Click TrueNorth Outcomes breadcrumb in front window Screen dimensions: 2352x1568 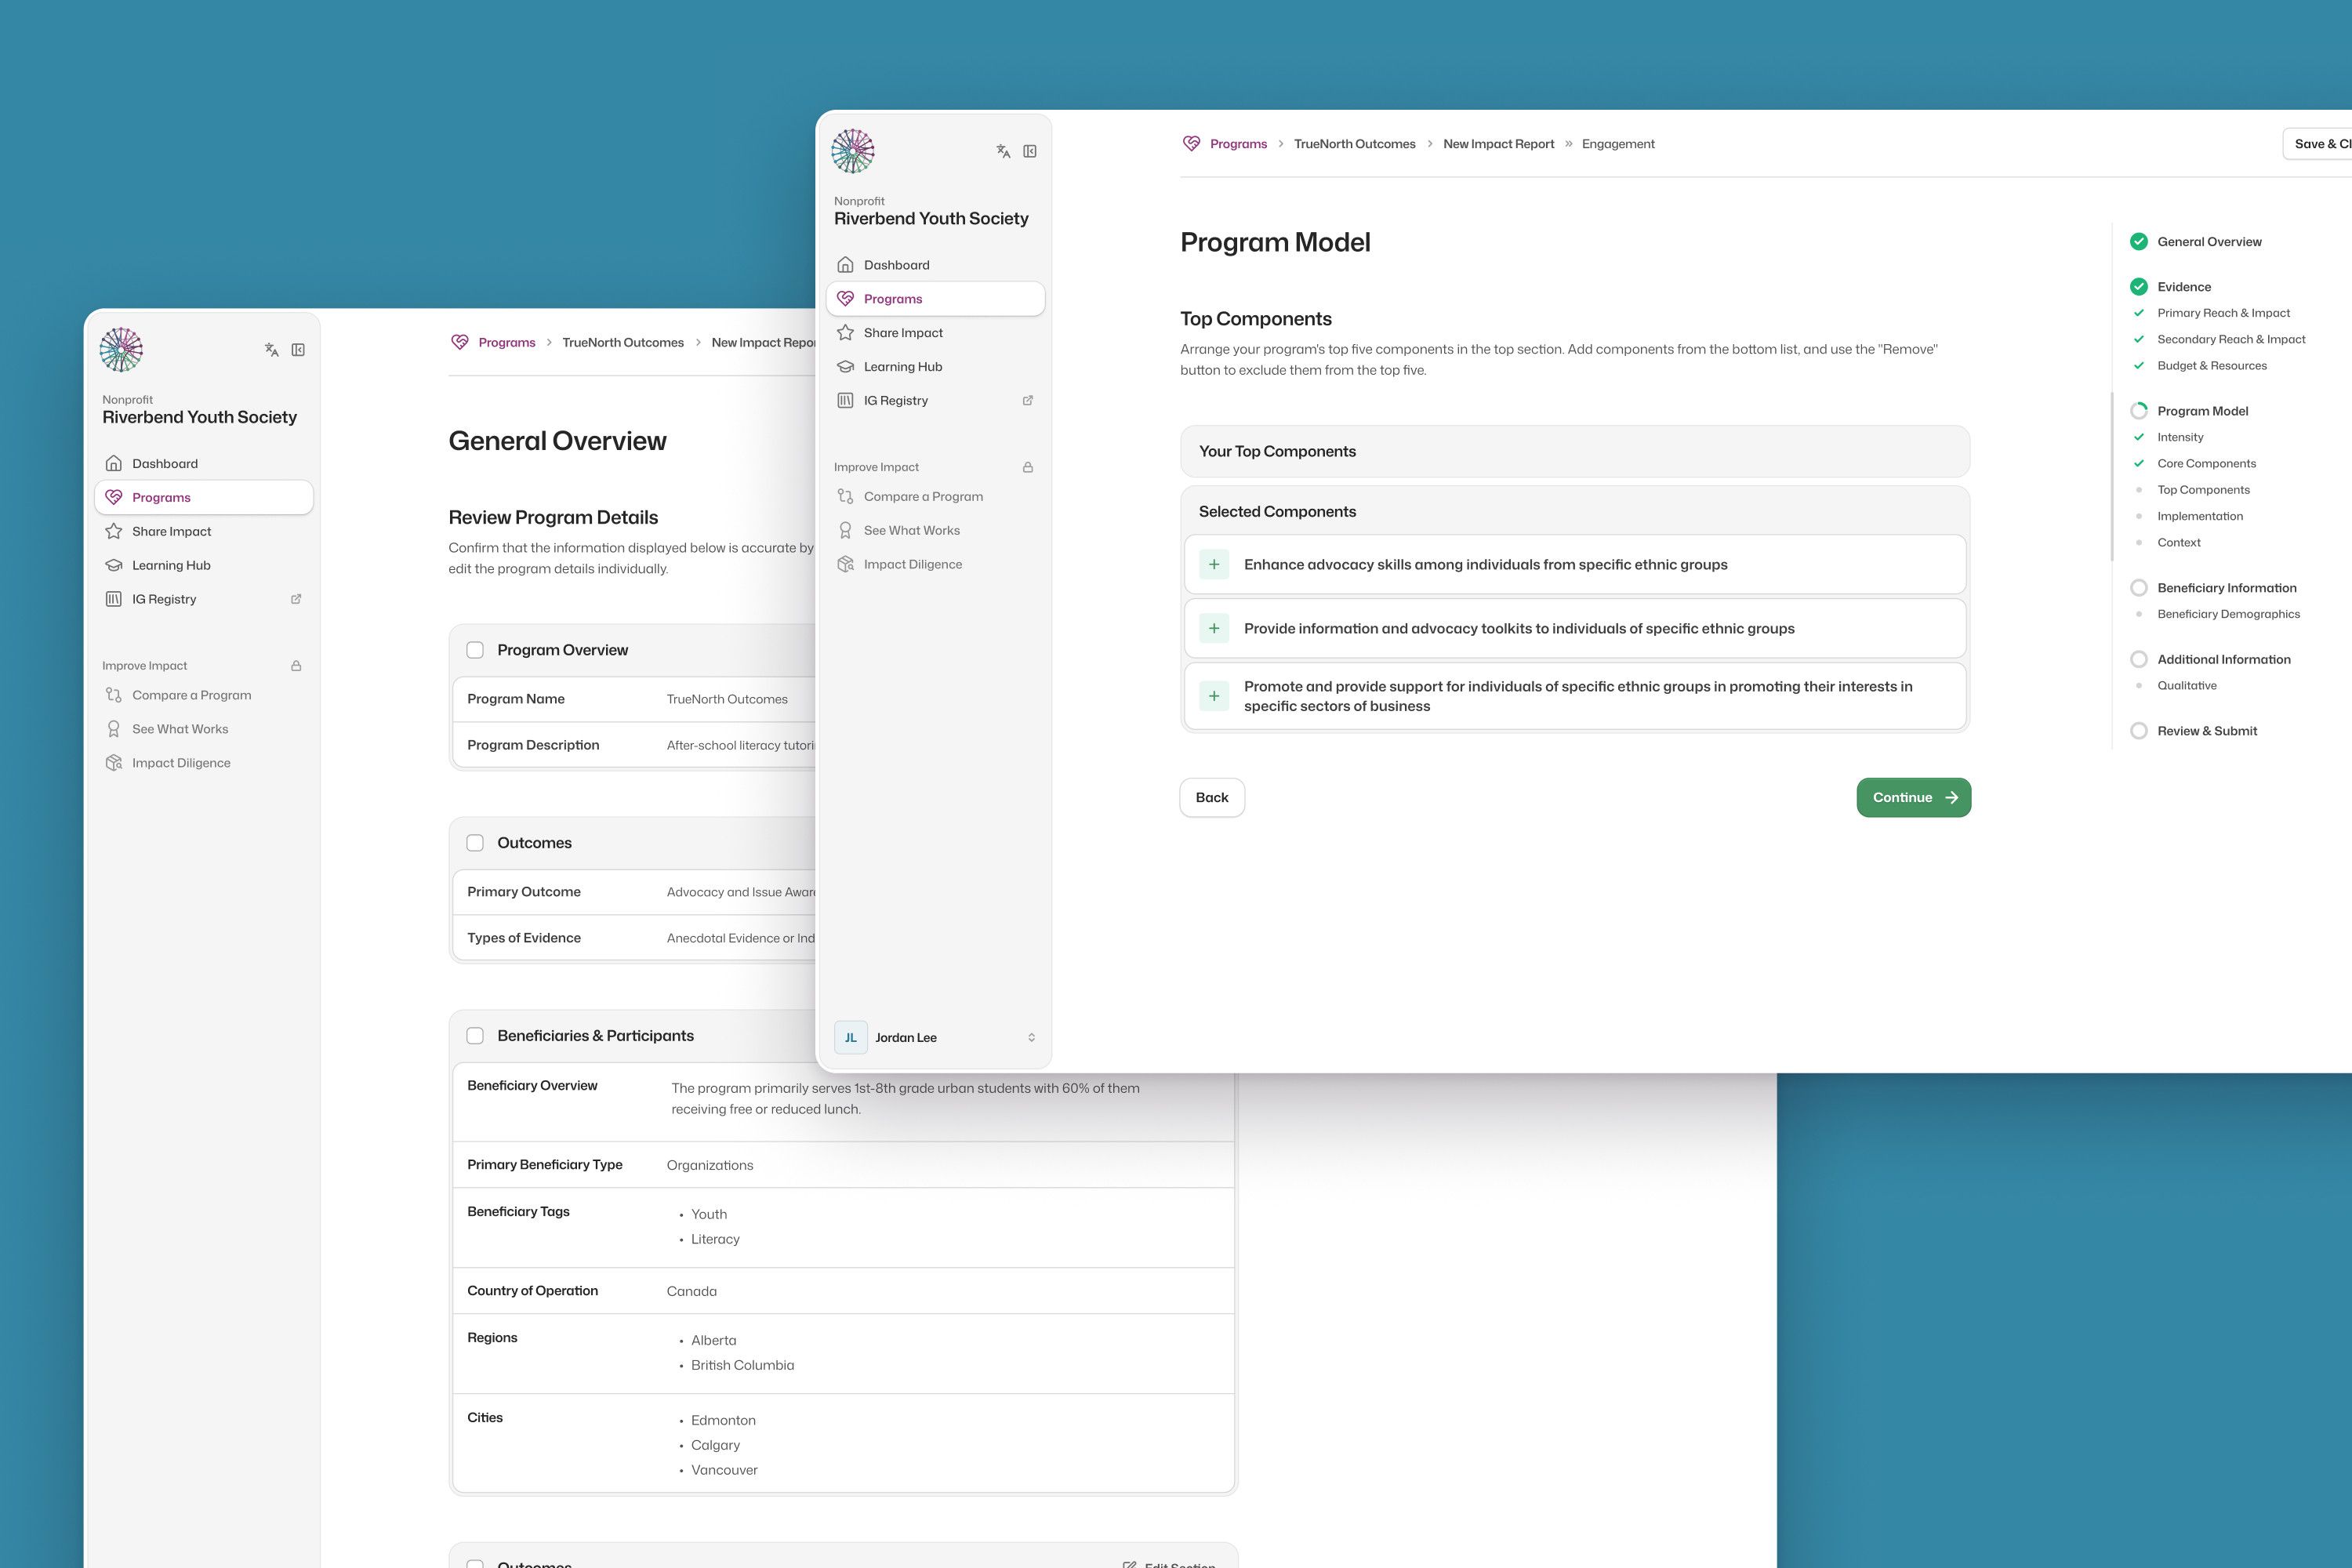1354,144
